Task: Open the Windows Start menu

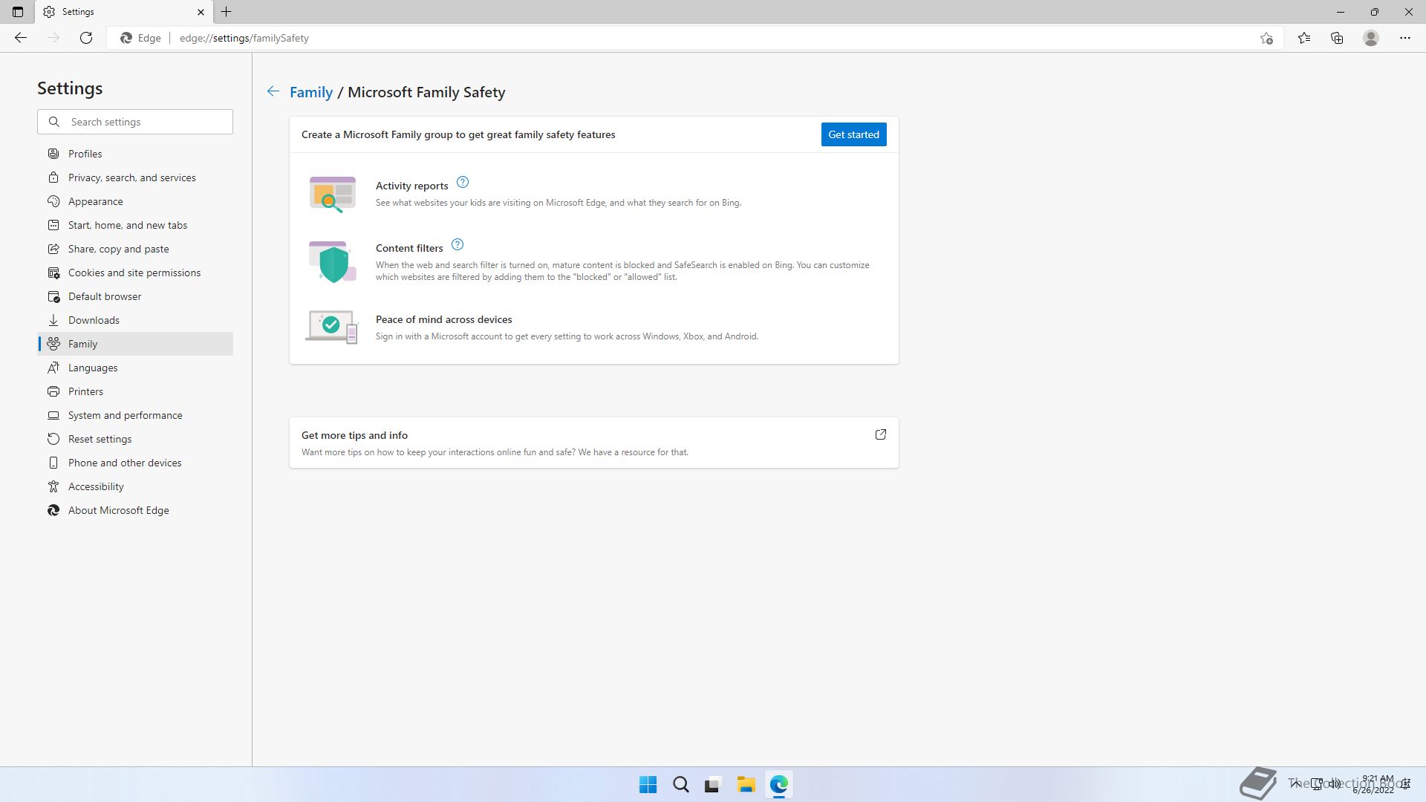Action: coord(648,784)
